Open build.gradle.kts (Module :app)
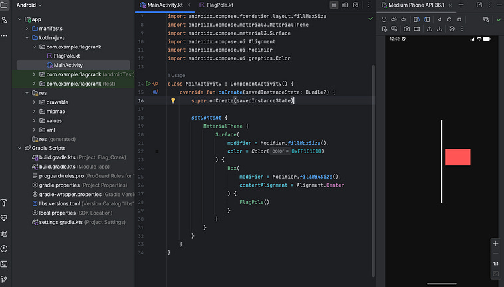Viewport: 504px width, 287px height. 70,167
